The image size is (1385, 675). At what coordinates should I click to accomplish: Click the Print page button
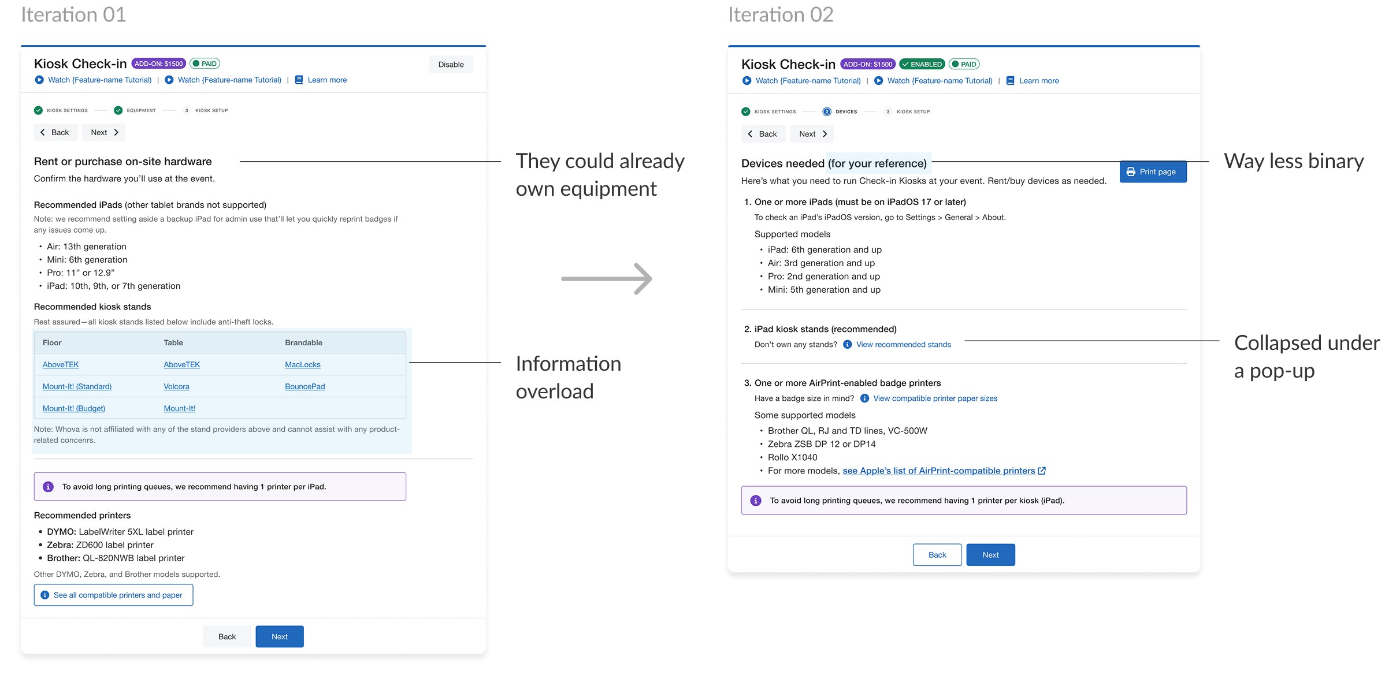click(1152, 172)
